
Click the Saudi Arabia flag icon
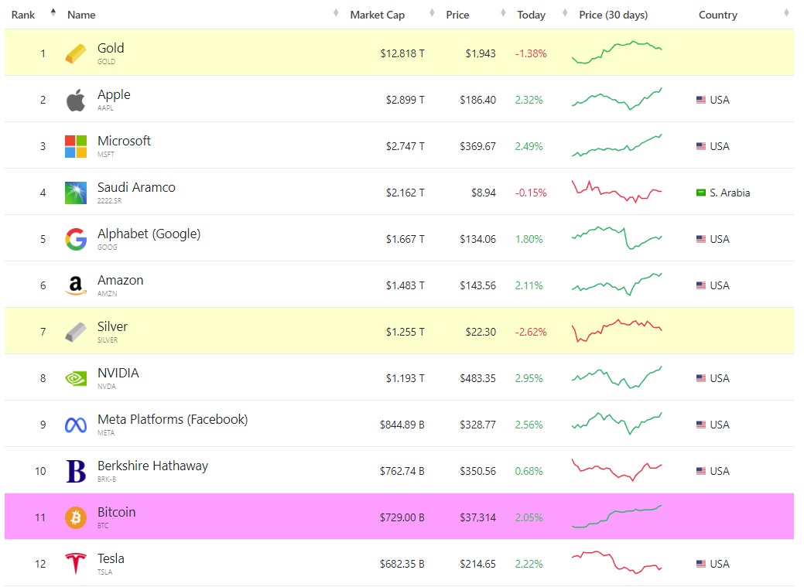701,193
